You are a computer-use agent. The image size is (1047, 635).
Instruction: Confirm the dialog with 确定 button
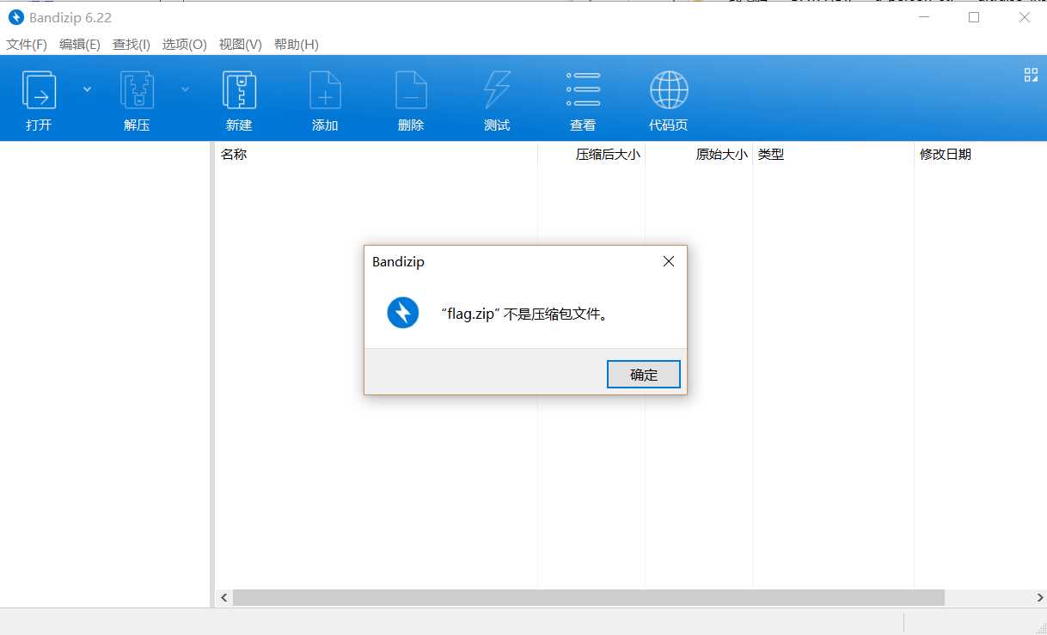(x=644, y=374)
